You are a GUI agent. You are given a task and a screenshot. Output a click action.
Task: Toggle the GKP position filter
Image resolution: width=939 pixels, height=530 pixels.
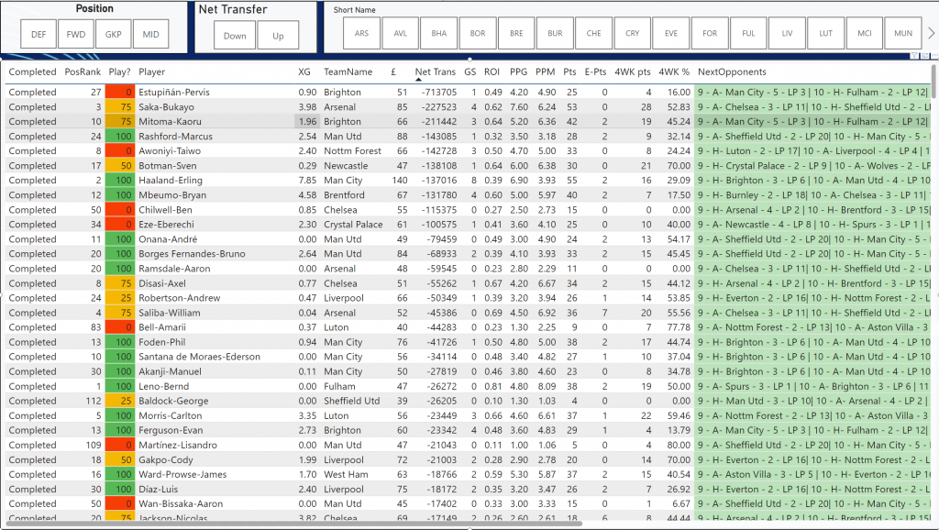114,34
